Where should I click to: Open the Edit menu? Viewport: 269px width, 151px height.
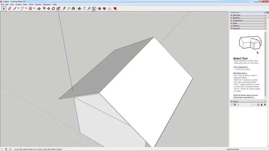(7, 5)
